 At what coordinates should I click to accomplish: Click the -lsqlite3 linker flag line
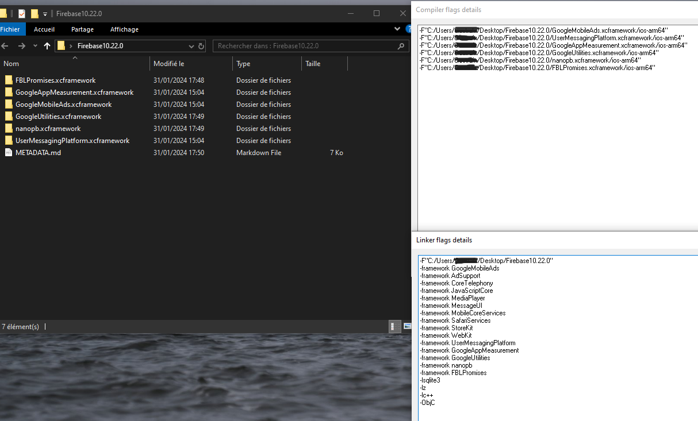(430, 380)
